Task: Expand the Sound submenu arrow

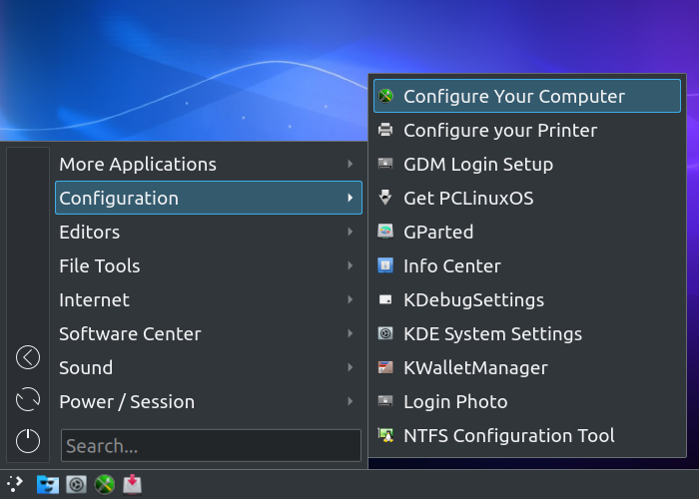Action: point(350,367)
